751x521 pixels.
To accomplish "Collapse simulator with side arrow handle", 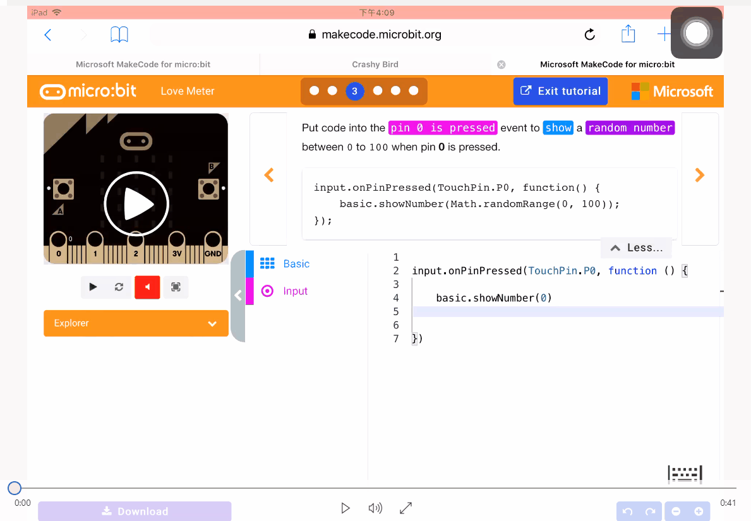I will 238,296.
